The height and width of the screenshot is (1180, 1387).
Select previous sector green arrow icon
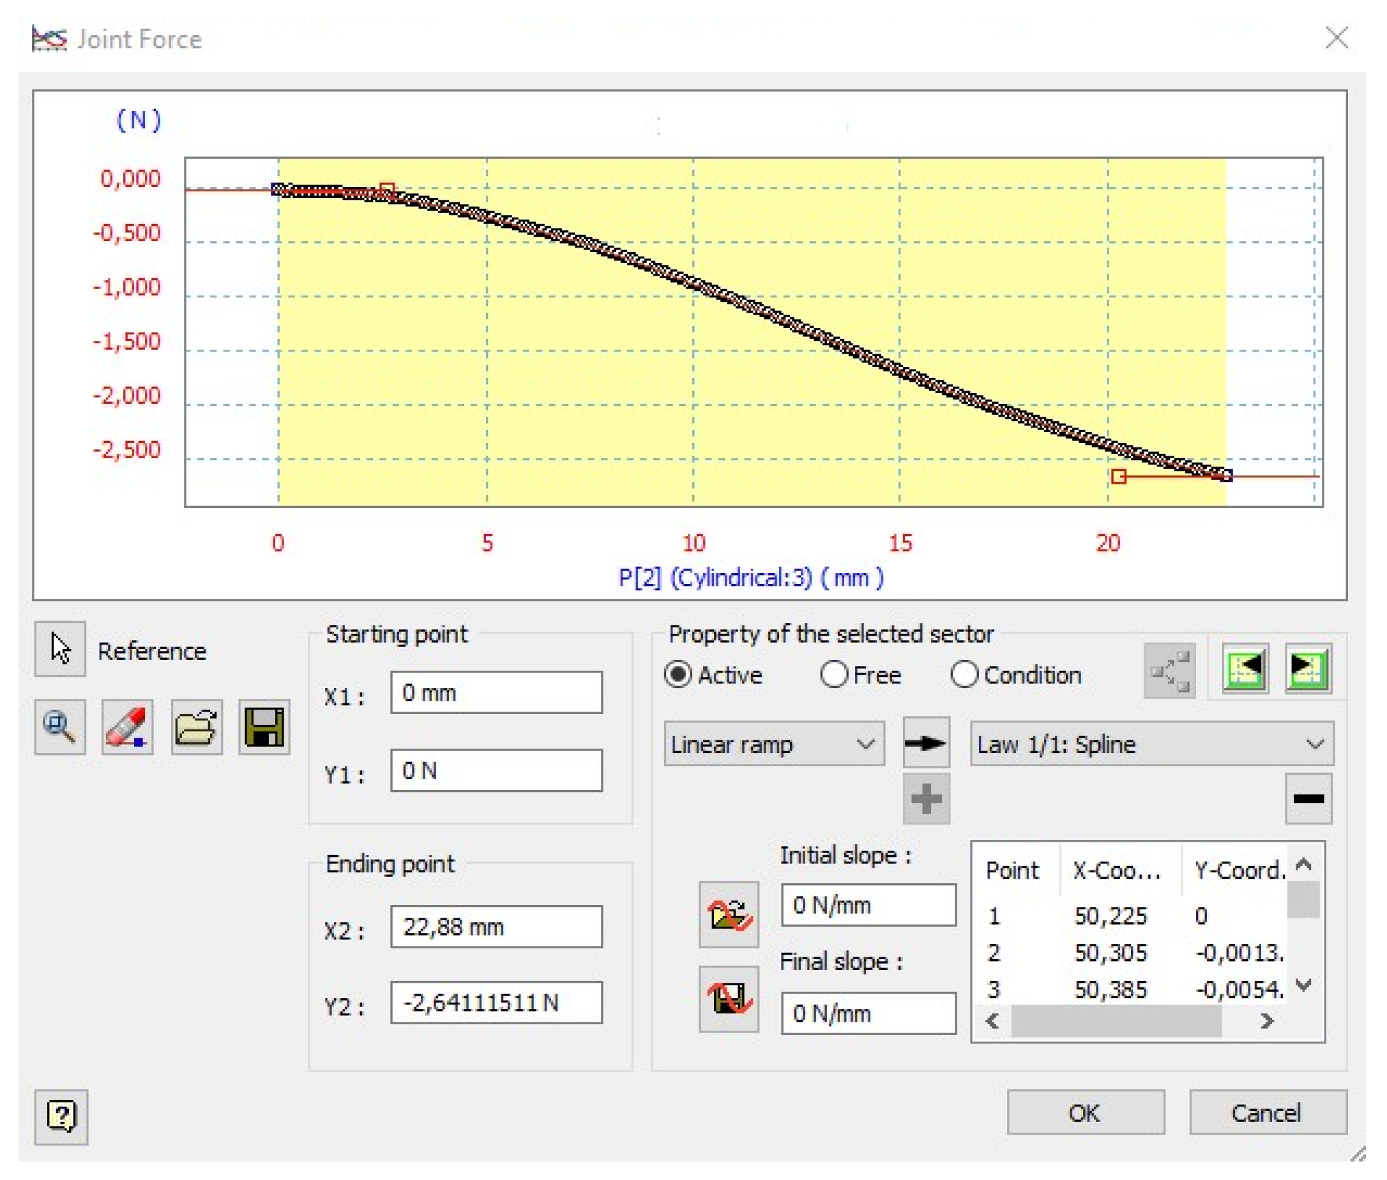1245,670
